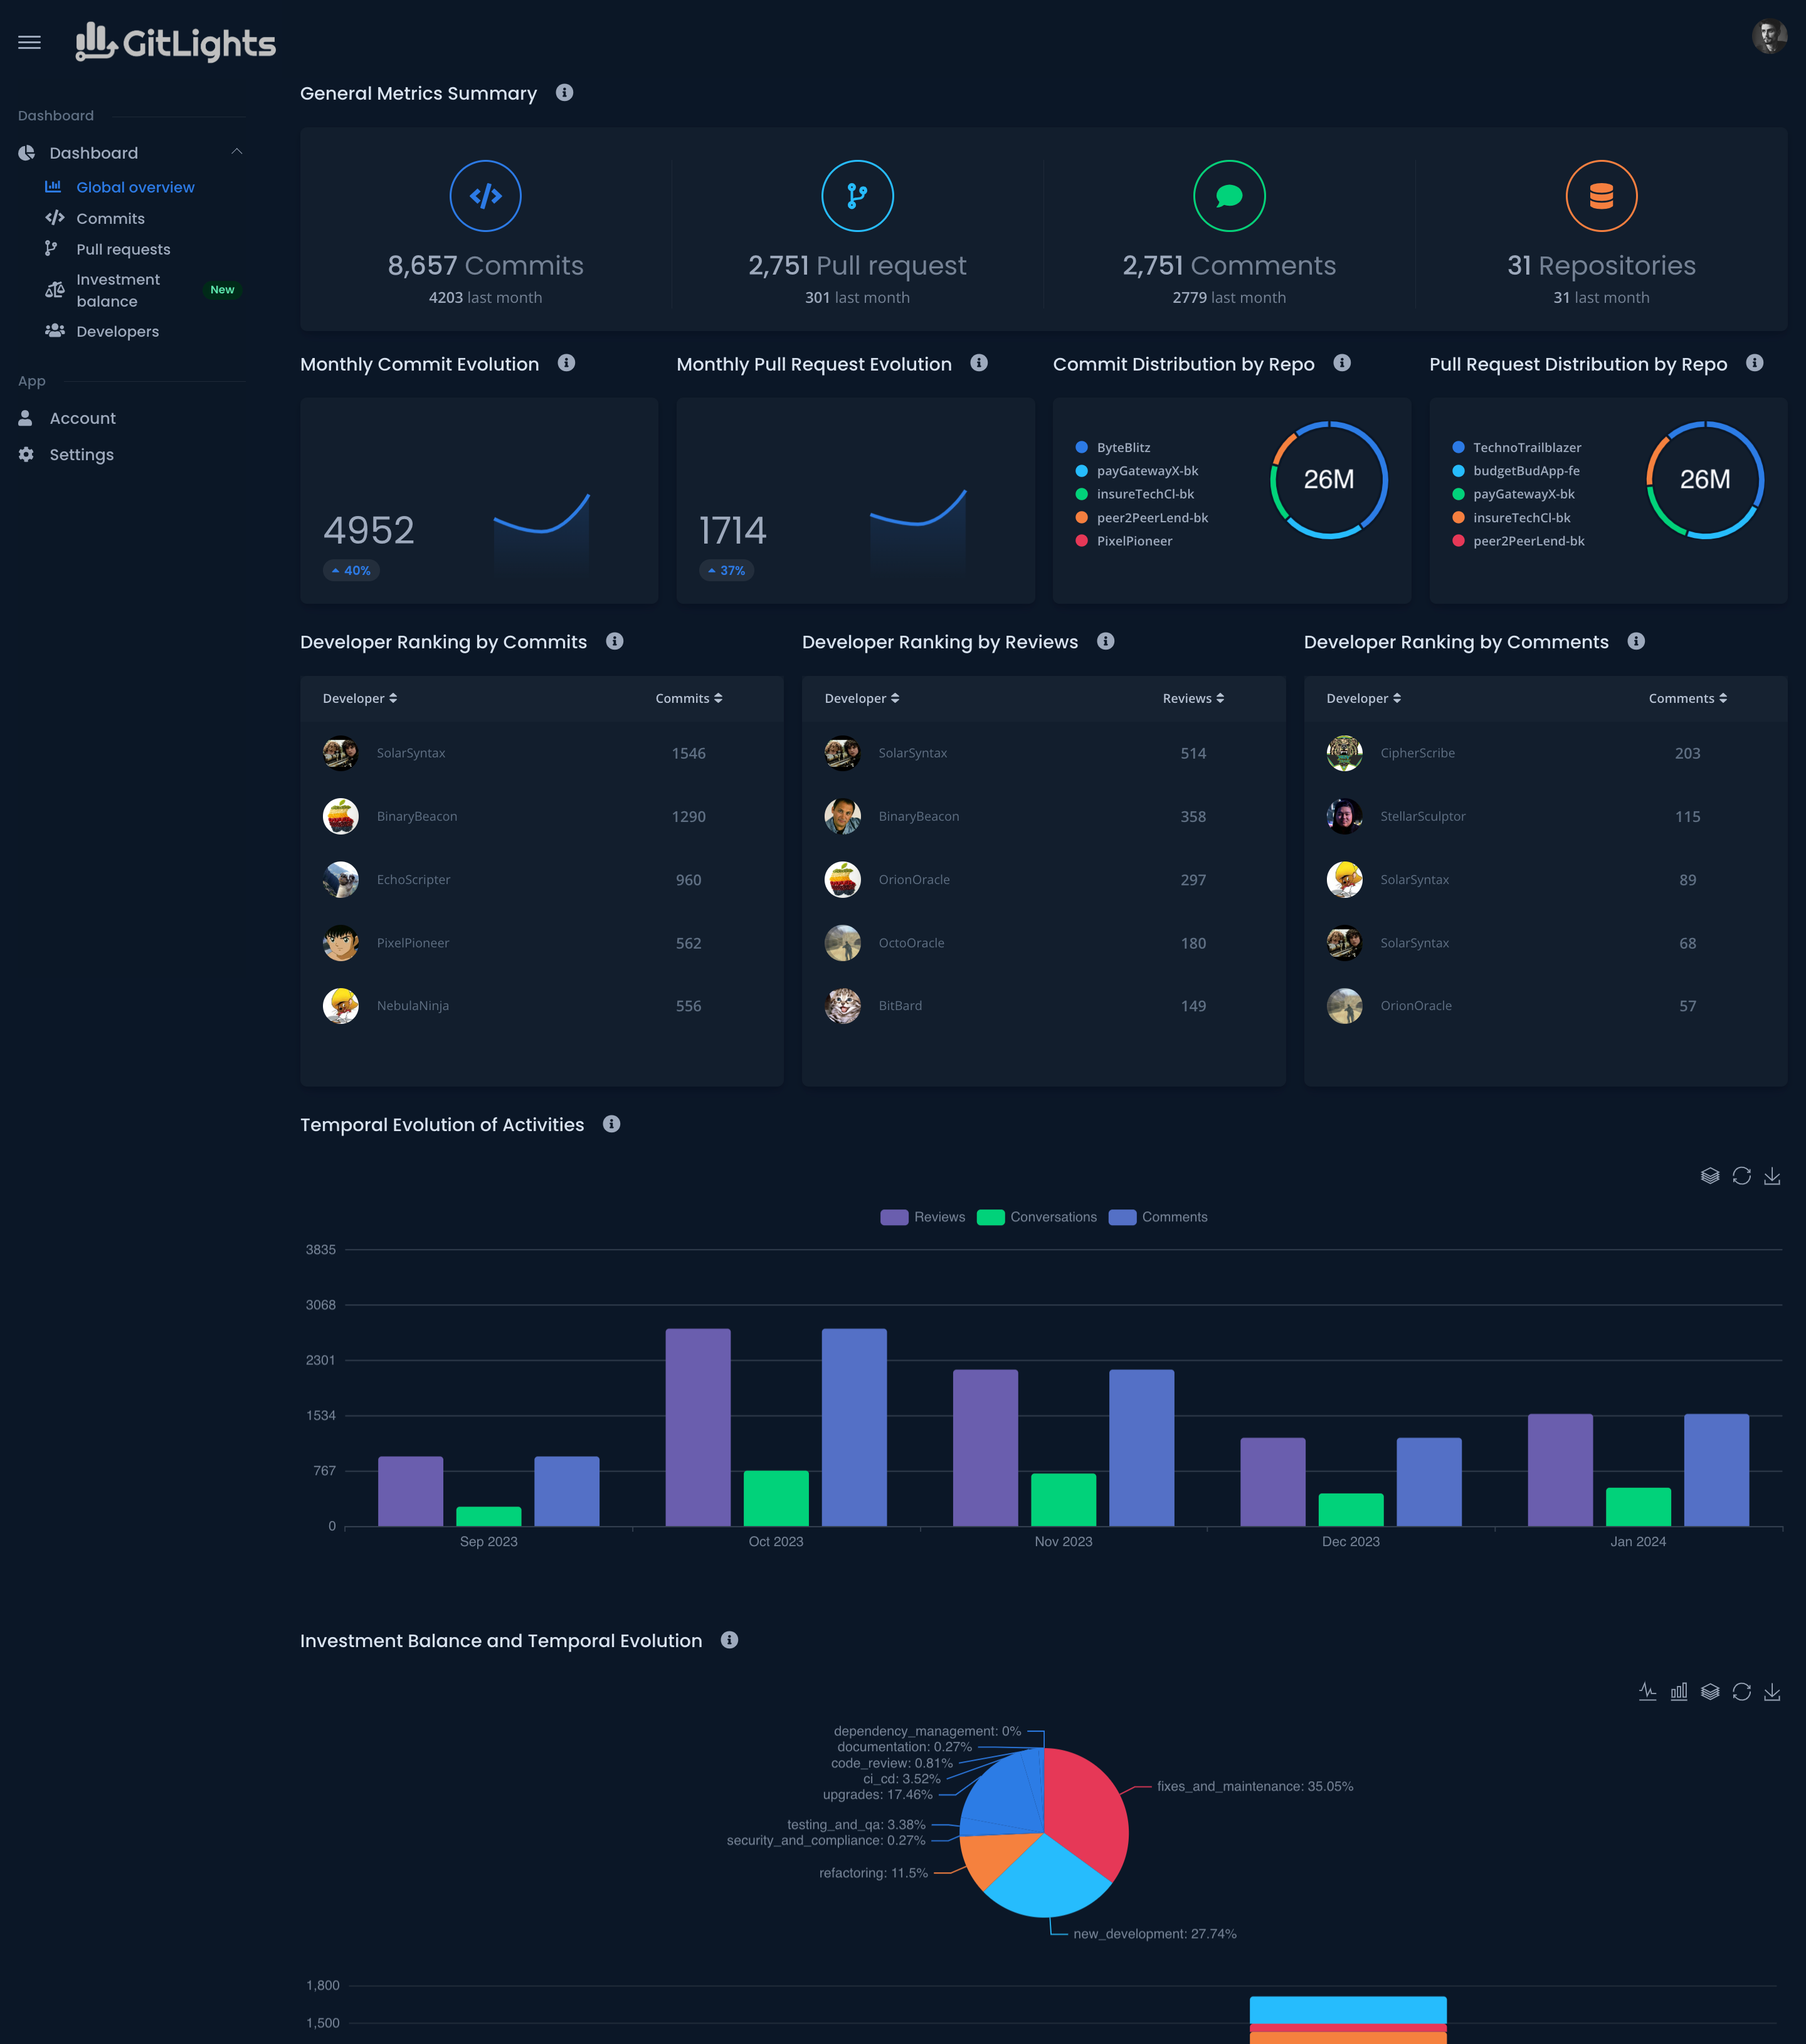The height and width of the screenshot is (2044, 1806).
Task: Collapse the Dashboard sidebar section chevron
Action: (x=237, y=152)
